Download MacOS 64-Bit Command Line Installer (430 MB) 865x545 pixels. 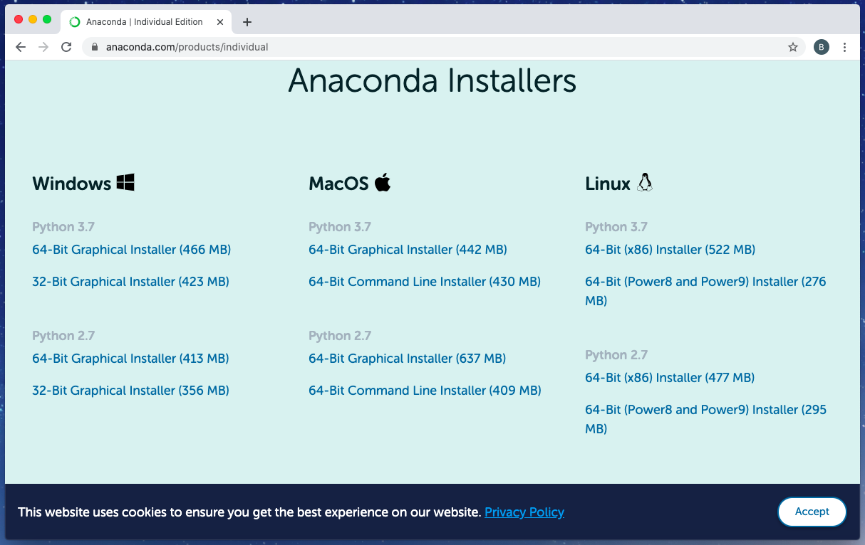coord(425,282)
